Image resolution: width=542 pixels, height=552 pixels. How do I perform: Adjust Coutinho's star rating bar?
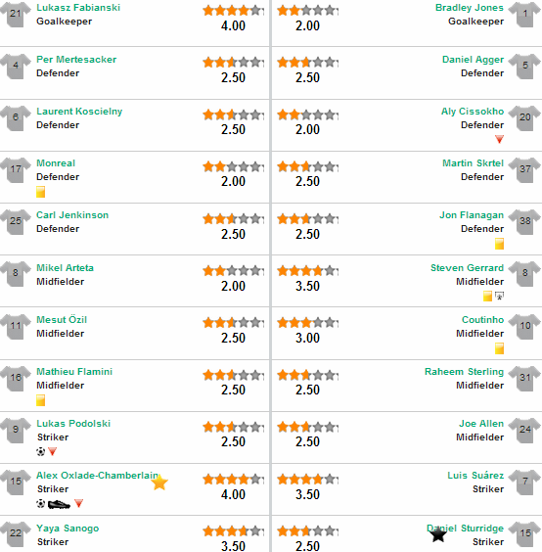coord(307,323)
